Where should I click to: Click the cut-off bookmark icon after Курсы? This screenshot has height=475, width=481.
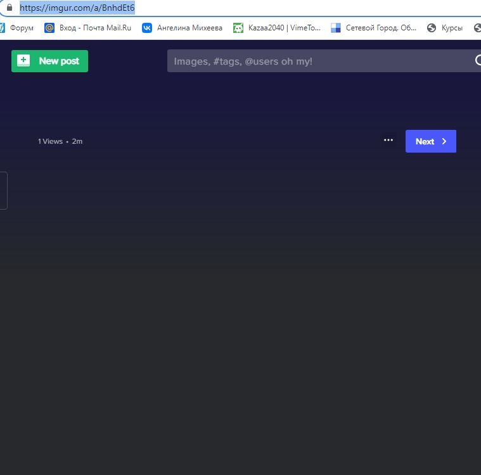pos(477,28)
